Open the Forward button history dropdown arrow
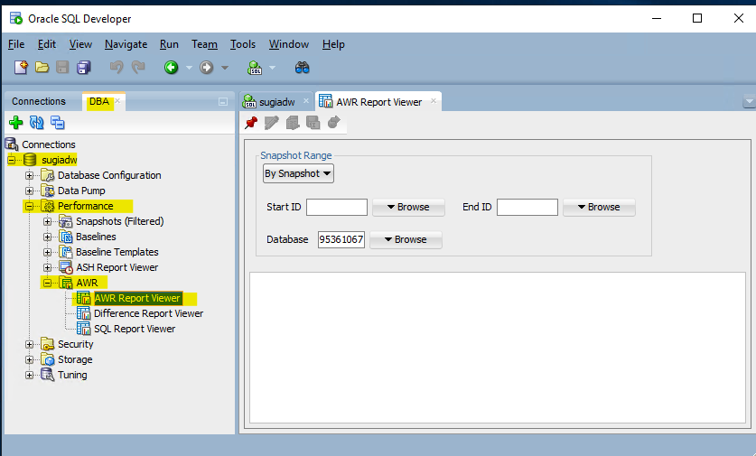The image size is (756, 456). point(225,68)
